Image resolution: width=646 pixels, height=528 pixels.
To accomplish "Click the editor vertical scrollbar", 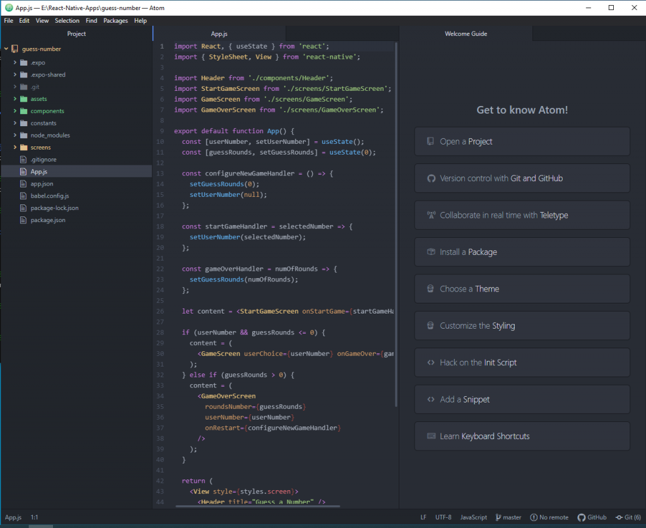I will (396, 225).
